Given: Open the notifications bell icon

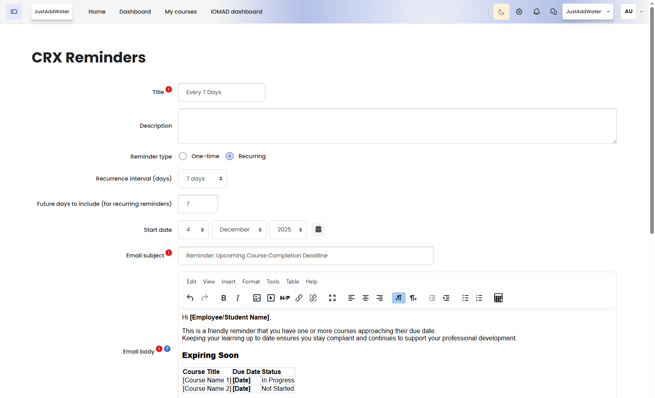Looking at the screenshot, I should [536, 12].
